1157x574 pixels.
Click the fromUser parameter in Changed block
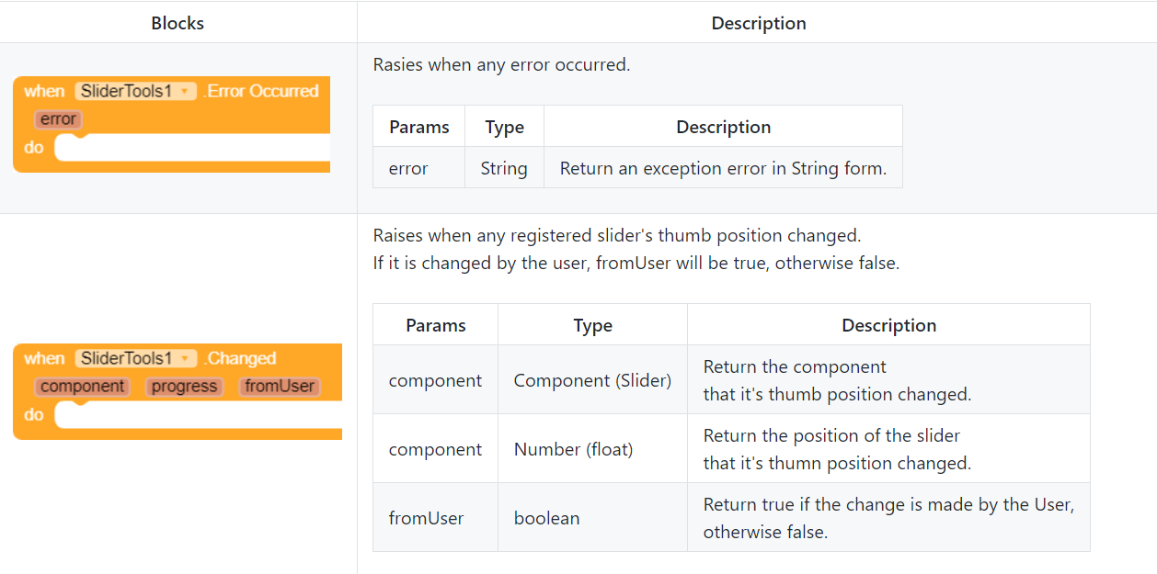coord(280,387)
